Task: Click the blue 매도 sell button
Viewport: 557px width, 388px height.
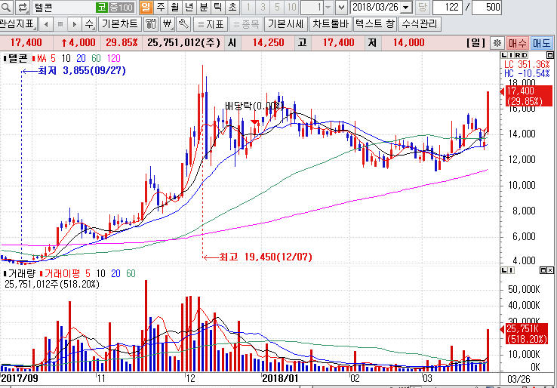Action: click(x=542, y=42)
